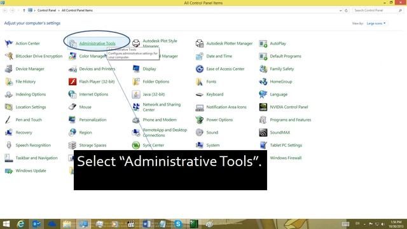Open the System link
407x229 pixels.
point(213,145)
